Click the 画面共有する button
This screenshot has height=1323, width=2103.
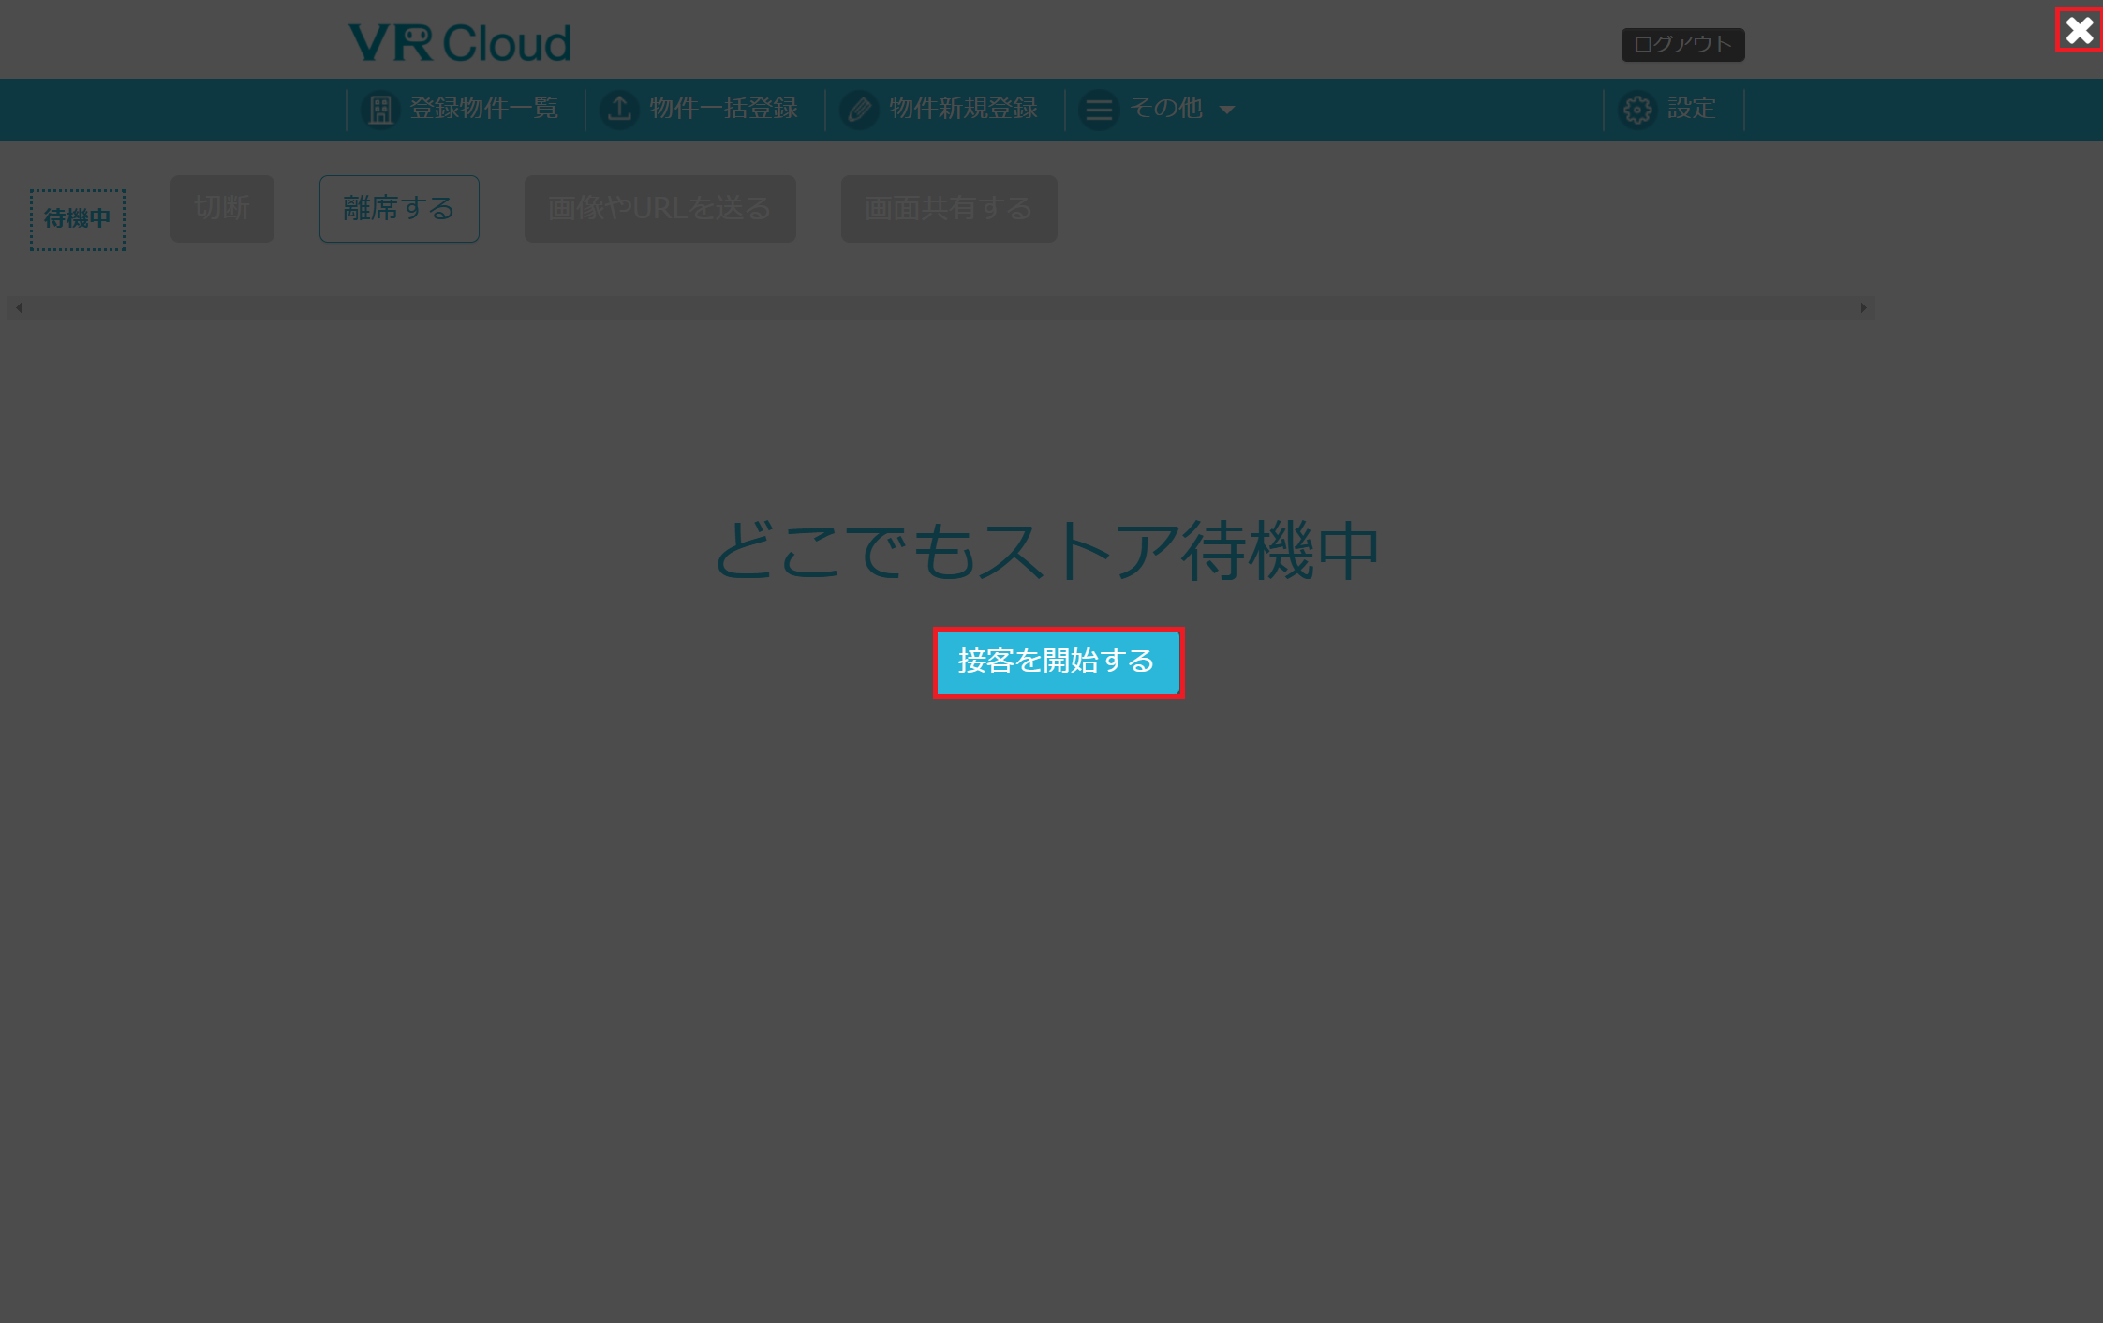click(x=948, y=208)
